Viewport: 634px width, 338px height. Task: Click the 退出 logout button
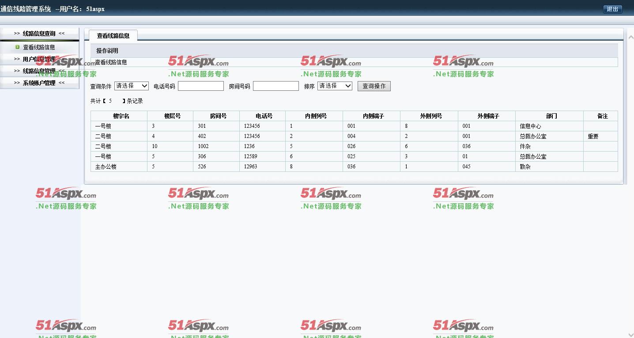(612, 9)
